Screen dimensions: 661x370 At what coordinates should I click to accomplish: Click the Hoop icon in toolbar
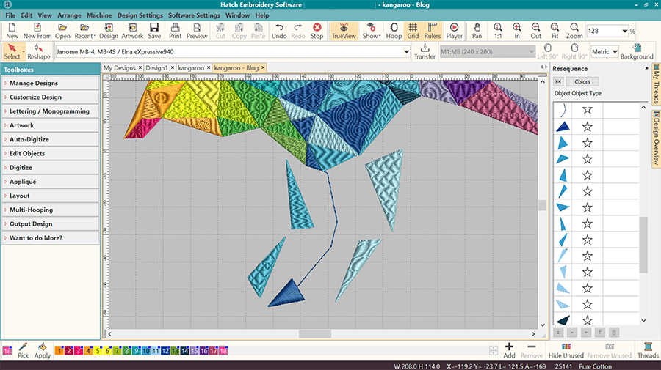pos(394,30)
